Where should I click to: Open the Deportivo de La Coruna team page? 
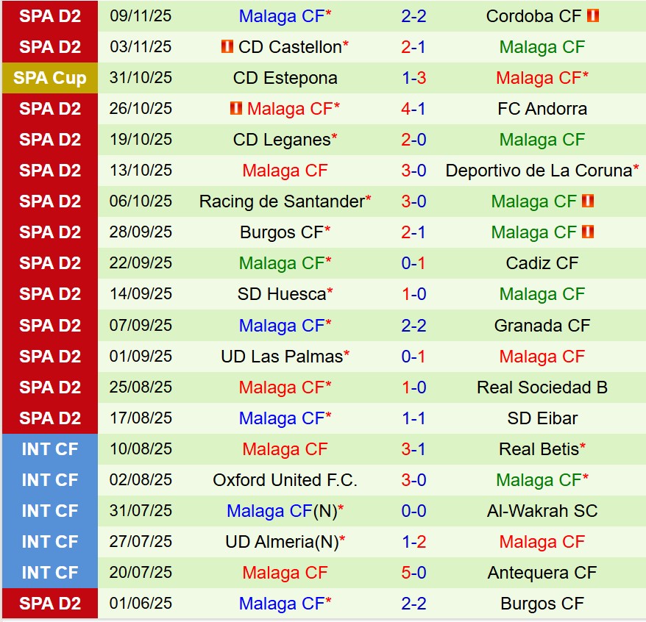[539, 171]
